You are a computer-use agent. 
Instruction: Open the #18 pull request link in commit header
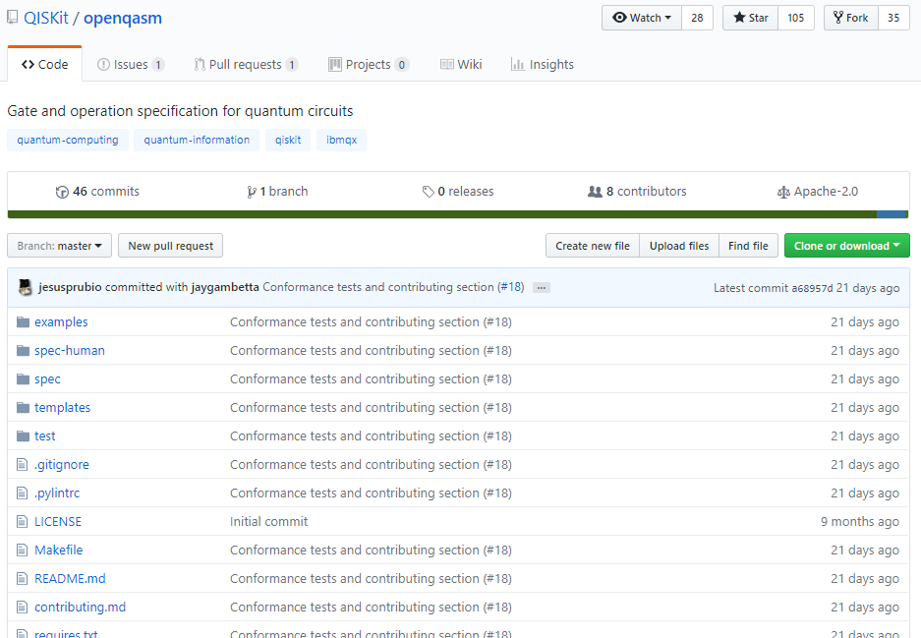(512, 287)
